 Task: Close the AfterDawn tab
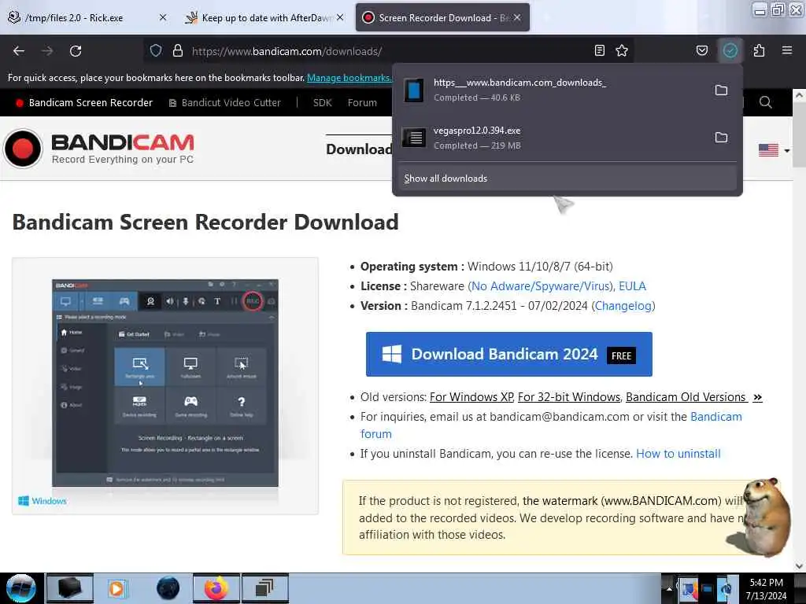tap(340, 17)
